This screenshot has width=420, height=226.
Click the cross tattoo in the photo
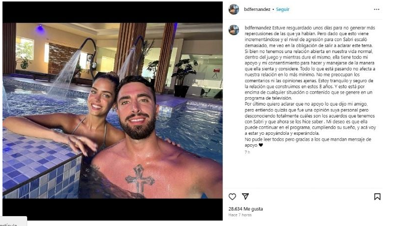[x=140, y=179]
